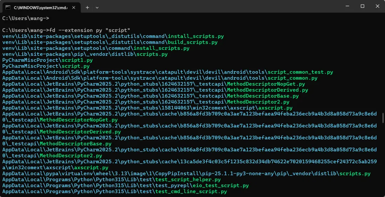Click the cmd icon in tab
This screenshot has width=385, height=197.
(x=8, y=7)
